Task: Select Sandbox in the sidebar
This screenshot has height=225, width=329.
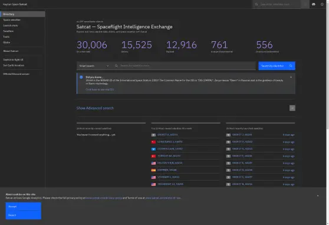Action: (x=8, y=31)
